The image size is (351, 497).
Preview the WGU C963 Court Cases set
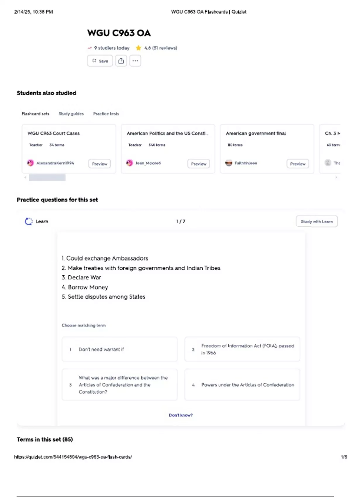tap(99, 164)
